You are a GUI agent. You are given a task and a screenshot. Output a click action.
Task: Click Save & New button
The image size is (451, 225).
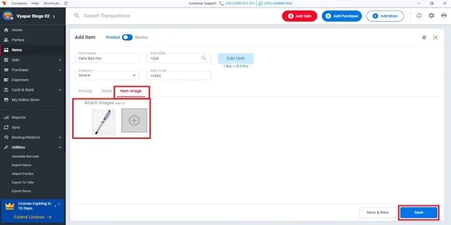[377, 213]
